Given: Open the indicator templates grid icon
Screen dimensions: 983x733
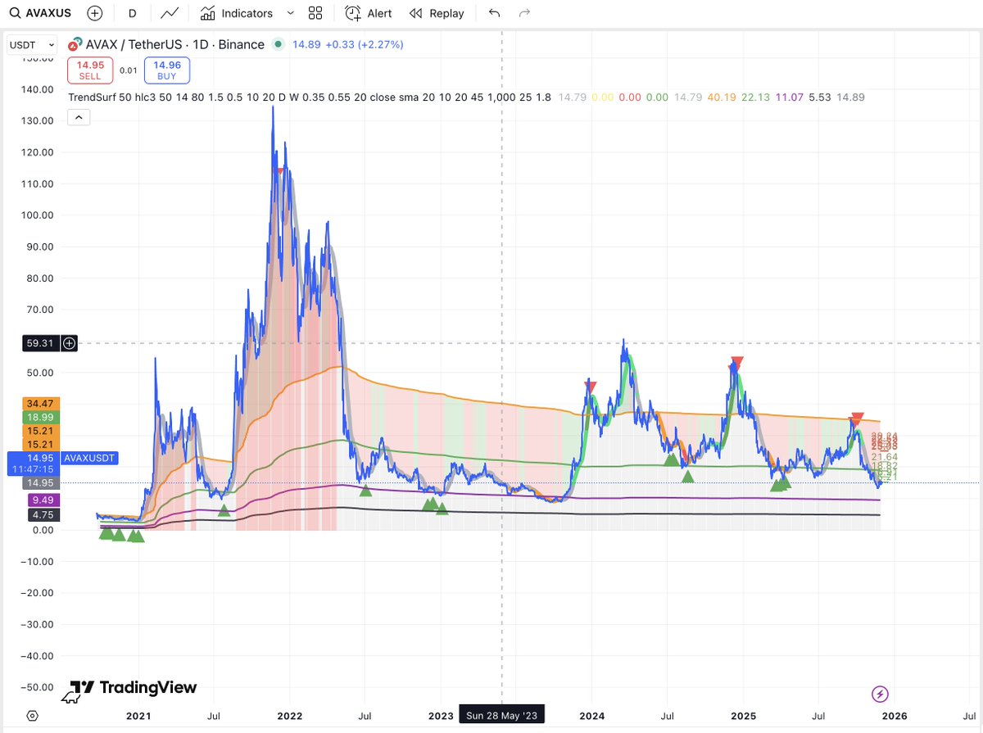Looking at the screenshot, I should (315, 12).
